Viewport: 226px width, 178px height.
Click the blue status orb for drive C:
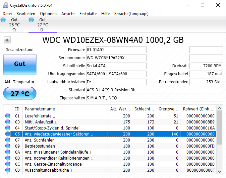(3, 20)
